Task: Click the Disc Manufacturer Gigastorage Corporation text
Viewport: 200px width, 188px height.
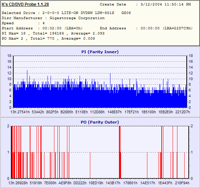Action: (x=53, y=18)
